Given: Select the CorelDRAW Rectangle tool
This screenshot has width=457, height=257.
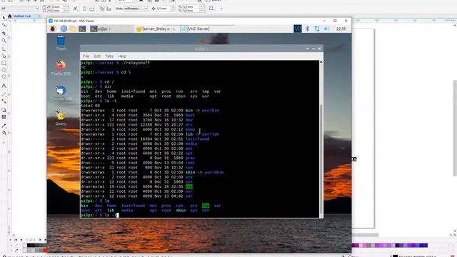Looking at the screenshot, I should tap(4, 63).
